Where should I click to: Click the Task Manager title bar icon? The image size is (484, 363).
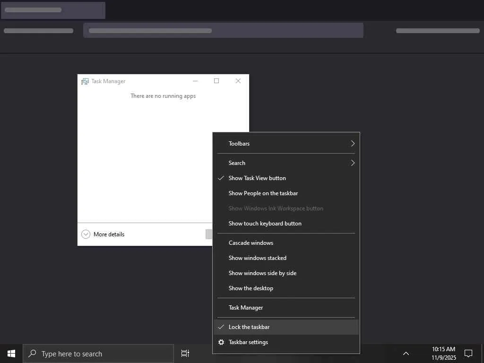tap(85, 81)
